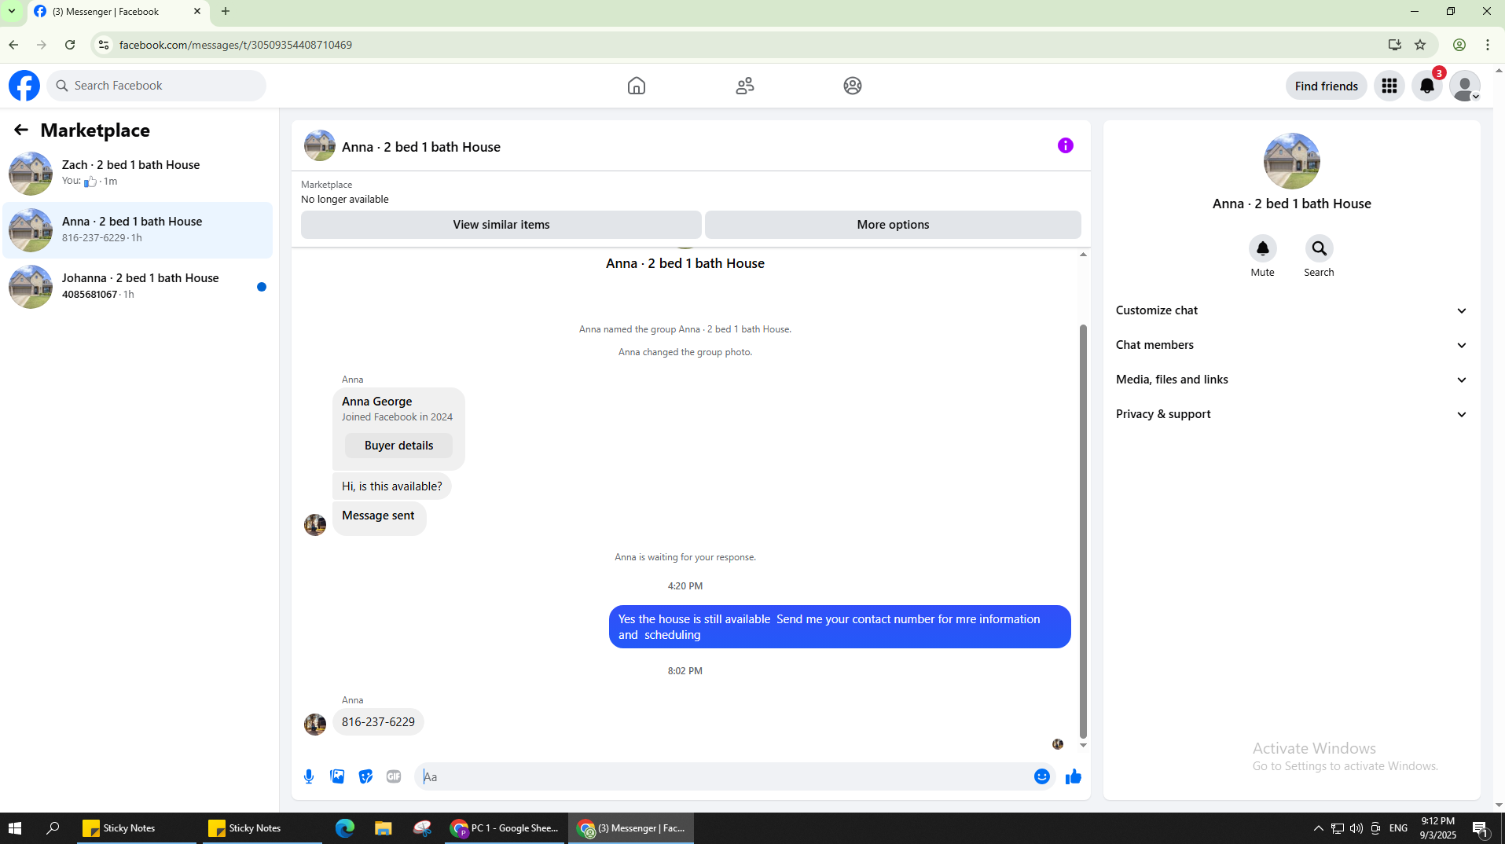Click the 816-237-6229 message bubble
1505x844 pixels.
point(378,722)
